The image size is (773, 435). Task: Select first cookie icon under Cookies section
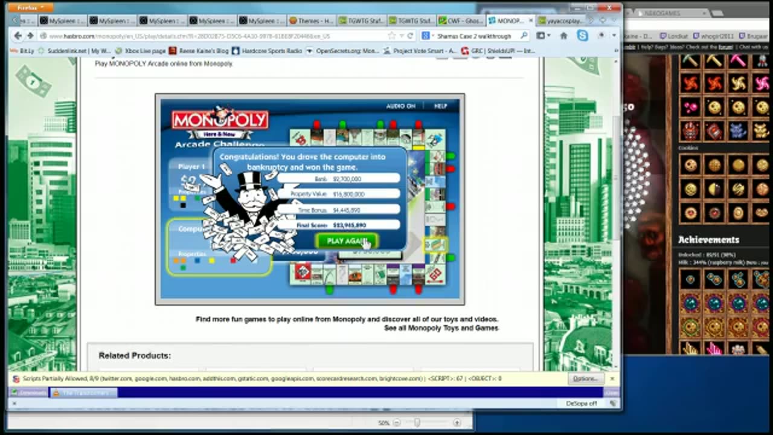(x=691, y=165)
